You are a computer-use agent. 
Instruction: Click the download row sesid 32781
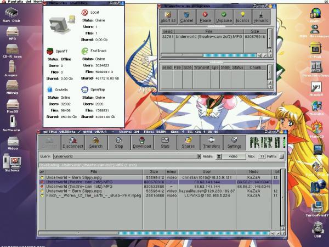[214, 37]
